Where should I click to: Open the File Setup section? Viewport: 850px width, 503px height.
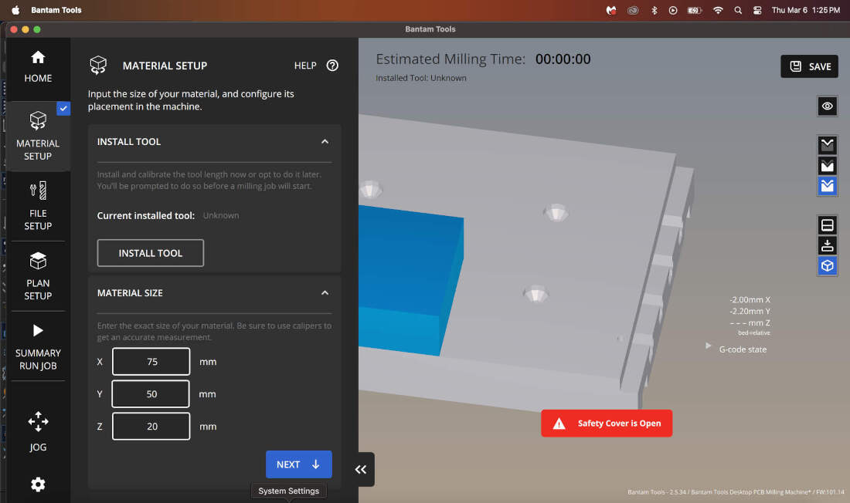[x=38, y=206]
